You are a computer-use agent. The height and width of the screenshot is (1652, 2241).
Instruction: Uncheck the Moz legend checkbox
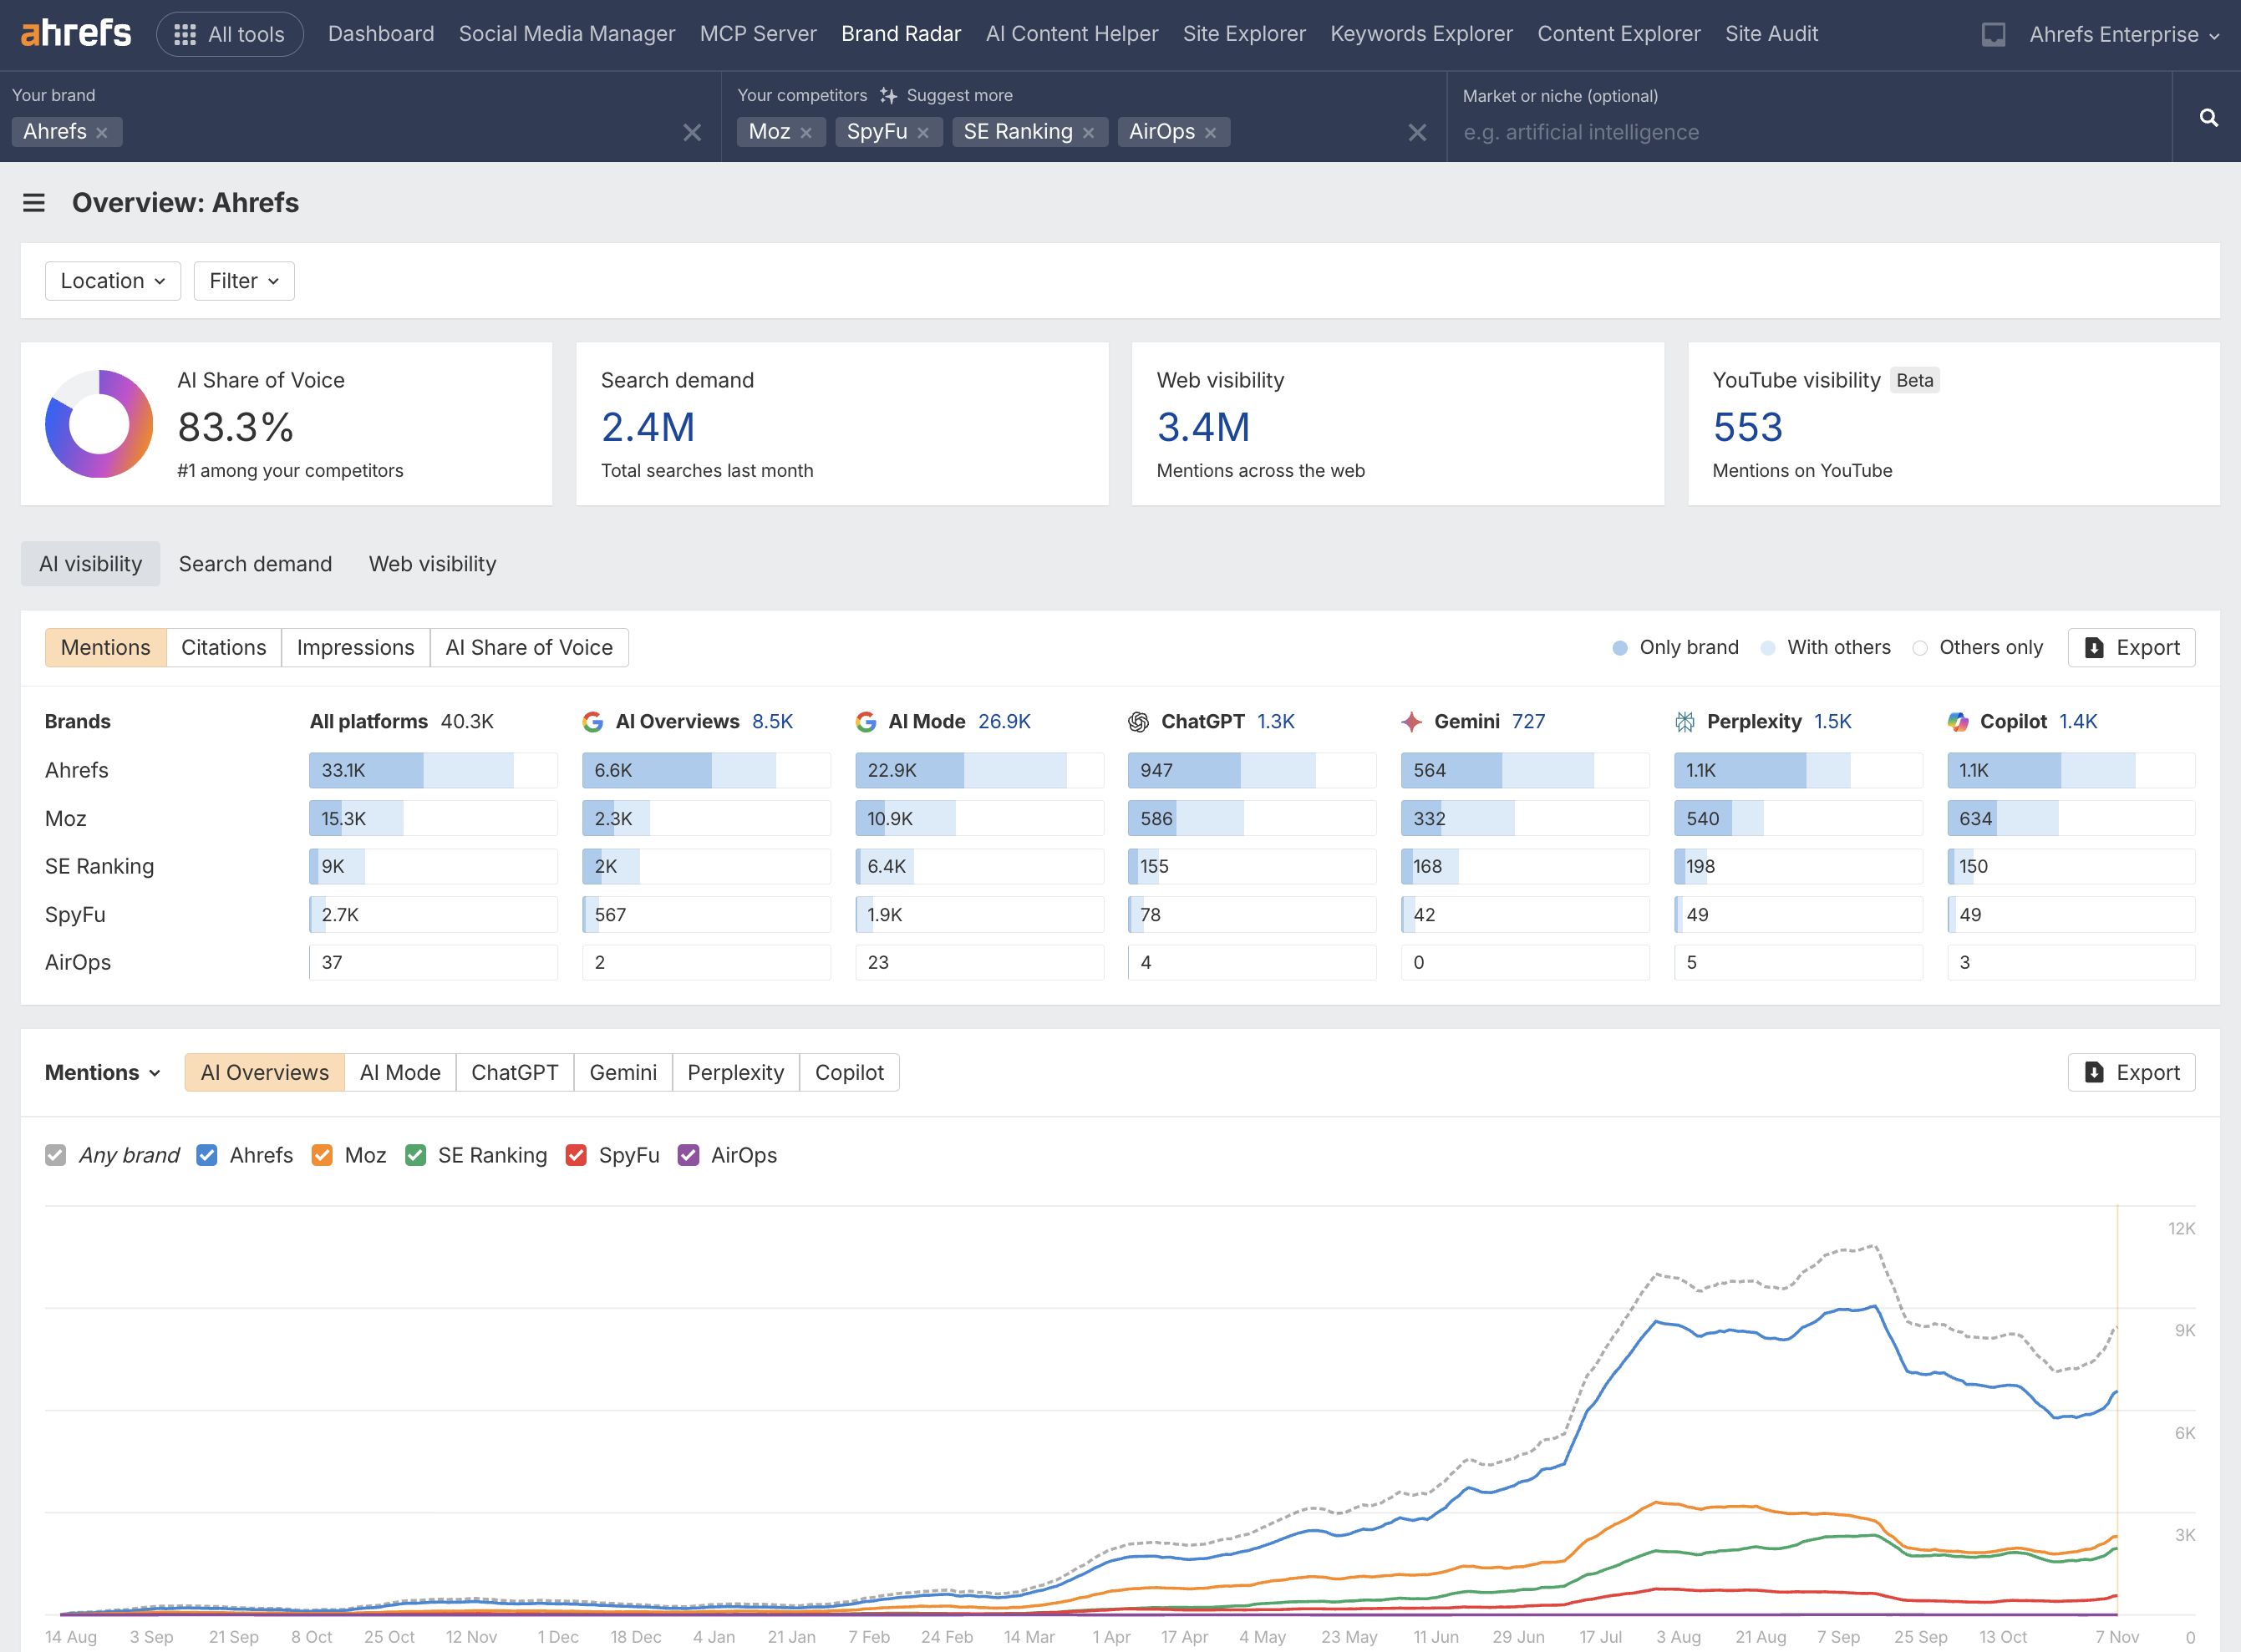click(x=321, y=1155)
